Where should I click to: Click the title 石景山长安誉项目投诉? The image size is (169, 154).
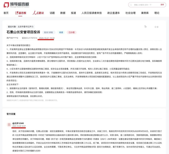[x=23, y=32]
